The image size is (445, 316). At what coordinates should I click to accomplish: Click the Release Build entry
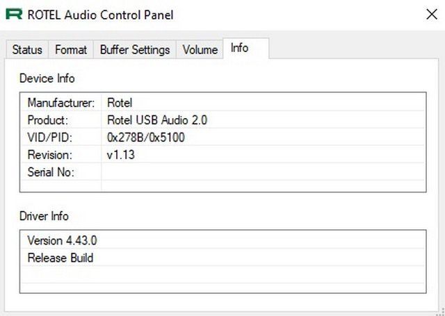(x=60, y=258)
